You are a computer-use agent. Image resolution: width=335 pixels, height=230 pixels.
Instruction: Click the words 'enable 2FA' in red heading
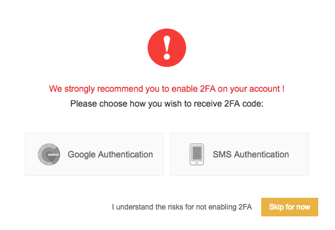(194, 89)
